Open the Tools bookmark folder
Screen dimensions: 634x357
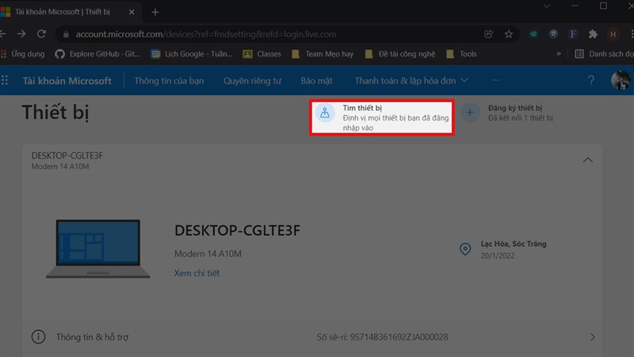click(461, 54)
